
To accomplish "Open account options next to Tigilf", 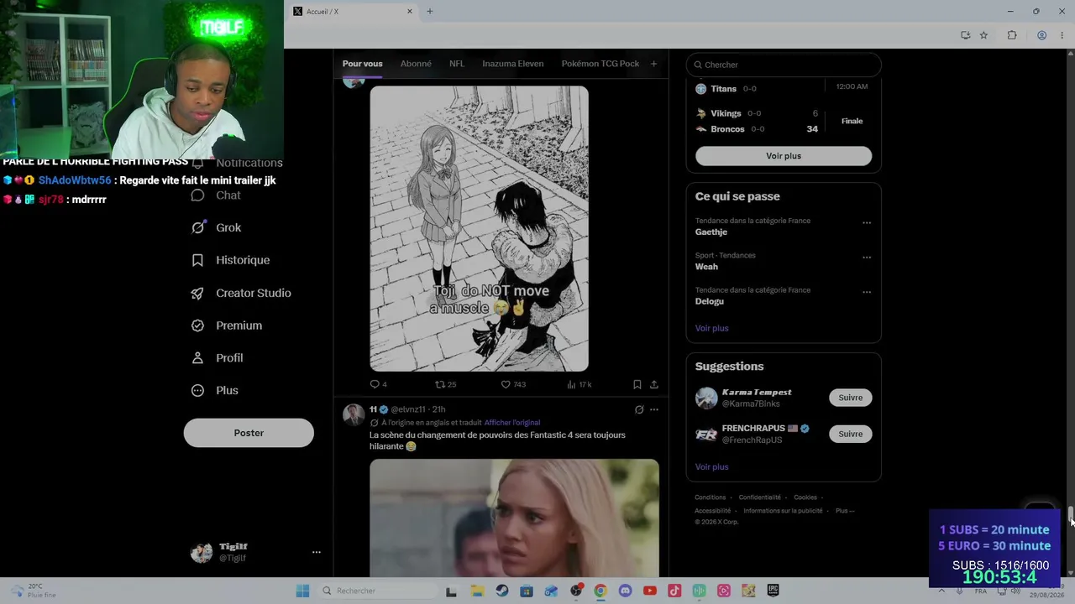I will [317, 552].
